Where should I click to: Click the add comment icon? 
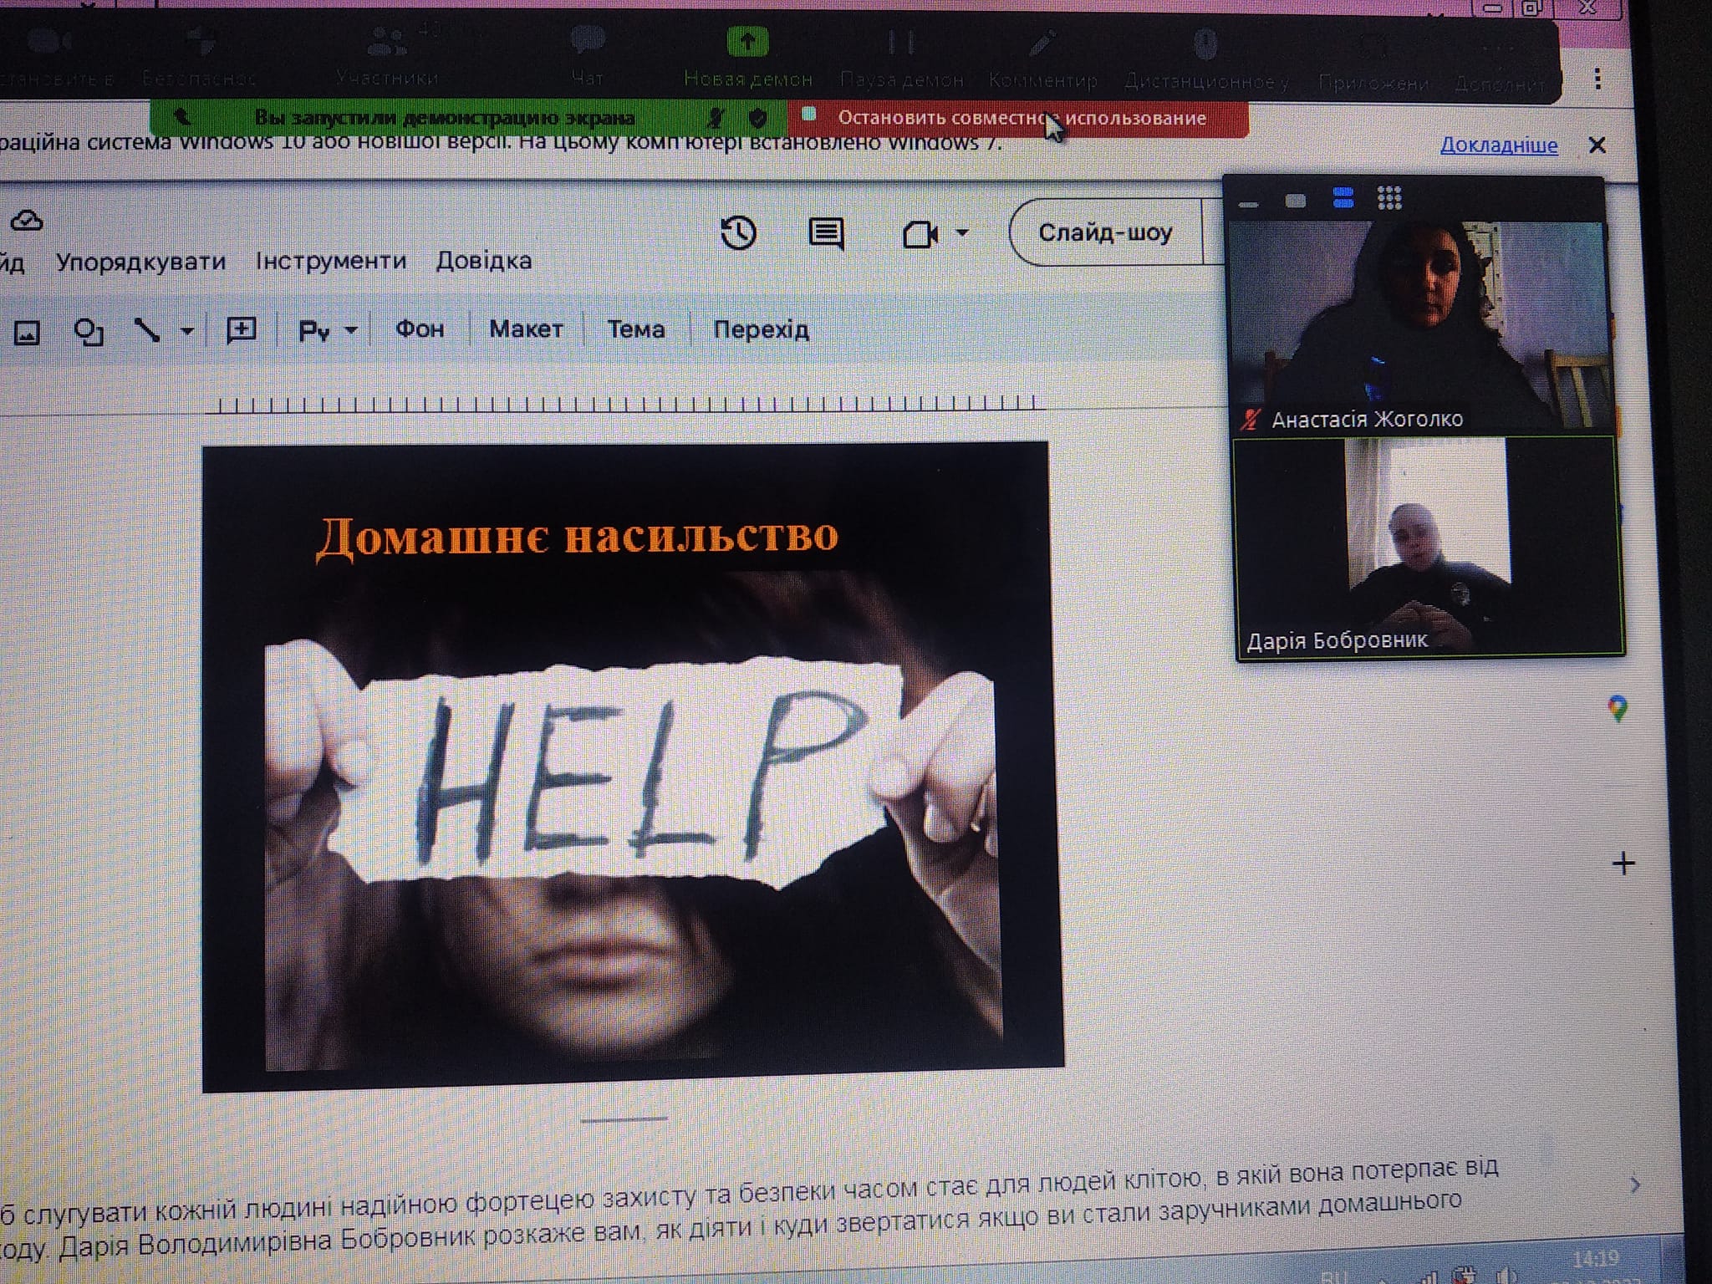242,329
